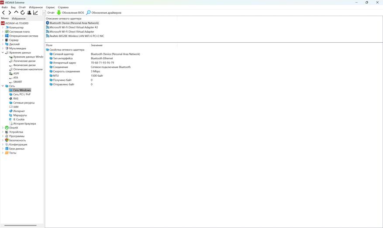The image size is (383, 228).
Task: Click the Безопасность shield icon
Action: [7, 140]
